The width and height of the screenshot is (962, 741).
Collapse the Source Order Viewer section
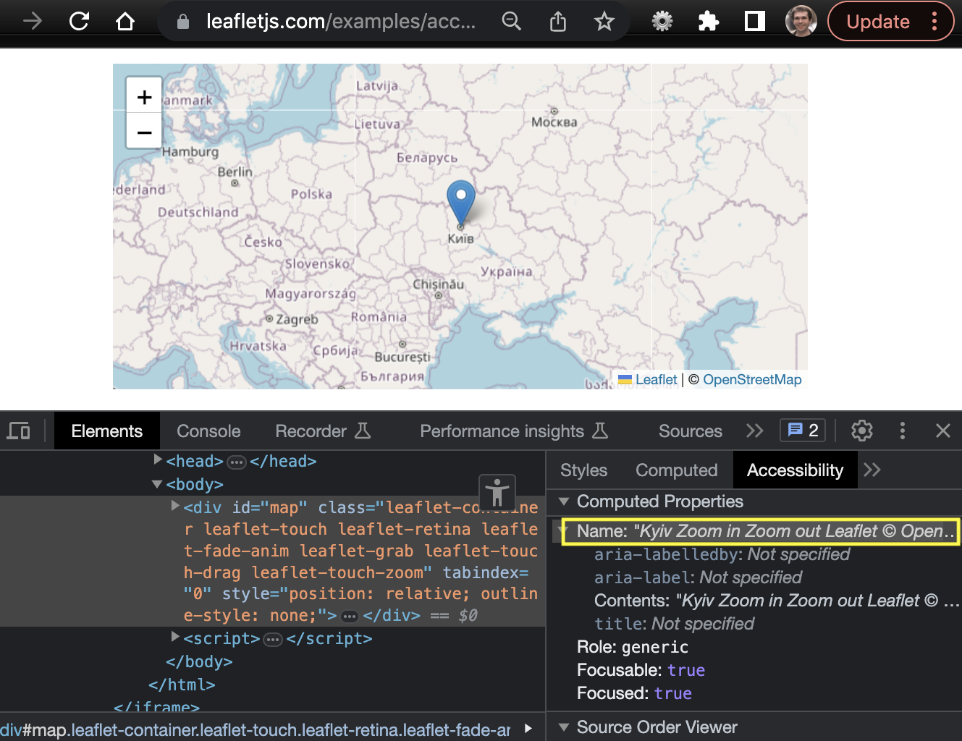[x=565, y=727]
